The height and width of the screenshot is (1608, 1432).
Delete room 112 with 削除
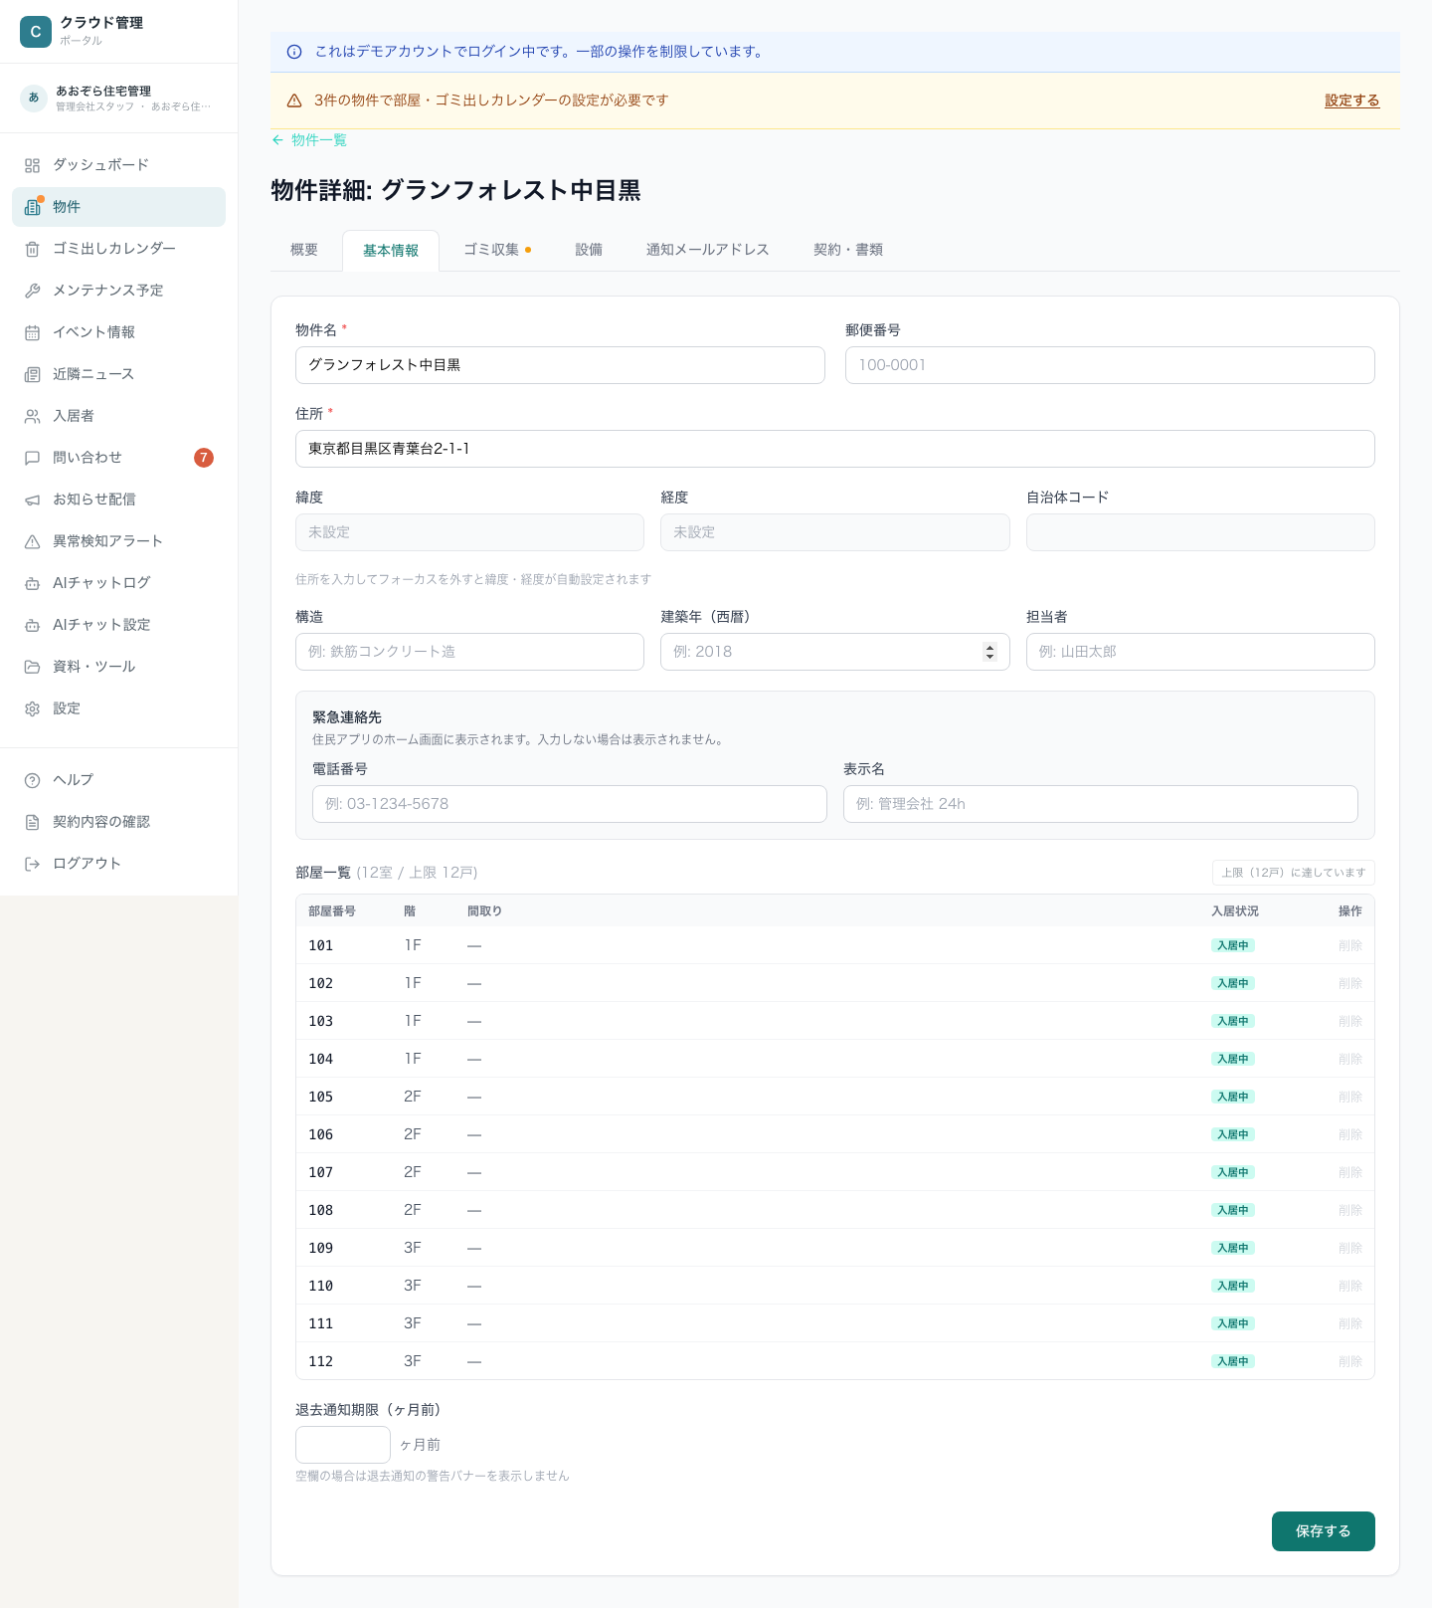tap(1350, 1361)
